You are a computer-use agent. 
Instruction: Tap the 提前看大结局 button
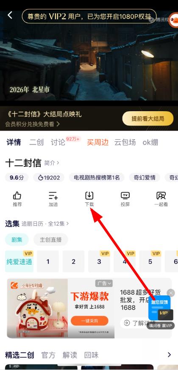click(148, 119)
